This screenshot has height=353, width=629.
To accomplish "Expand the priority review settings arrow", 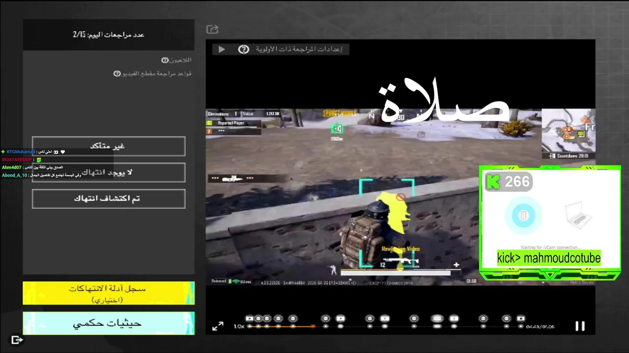I will (x=222, y=49).
